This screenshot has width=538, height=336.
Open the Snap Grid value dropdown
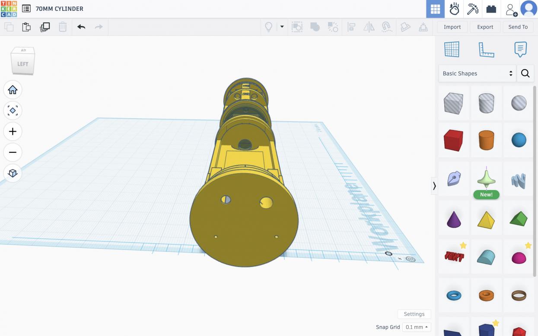417,327
